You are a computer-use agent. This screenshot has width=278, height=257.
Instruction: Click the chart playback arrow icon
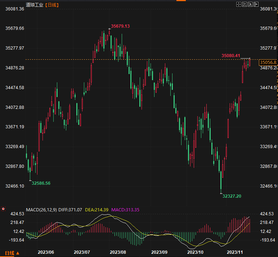point(250,5)
